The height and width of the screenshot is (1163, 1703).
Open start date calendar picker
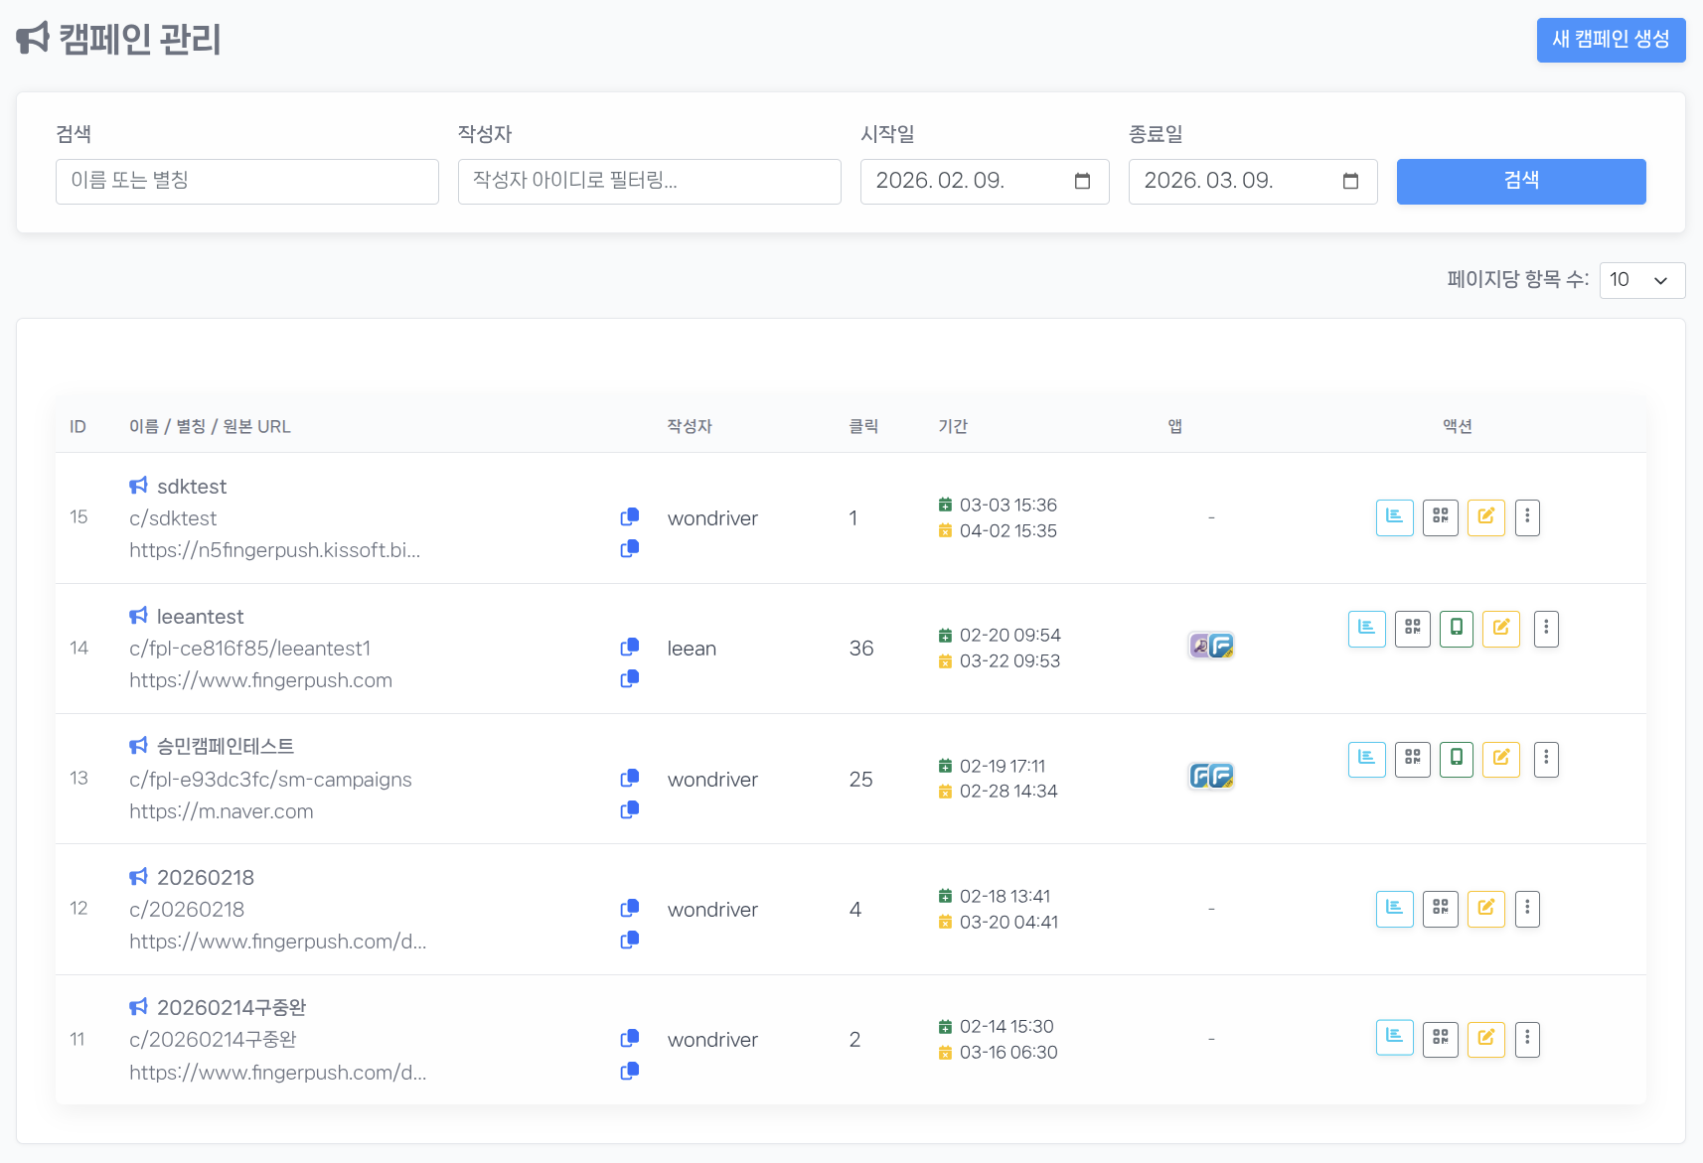(1082, 182)
